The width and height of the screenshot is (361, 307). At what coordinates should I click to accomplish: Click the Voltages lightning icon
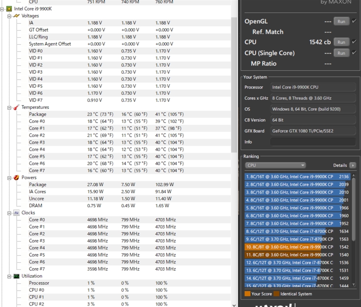16,16
